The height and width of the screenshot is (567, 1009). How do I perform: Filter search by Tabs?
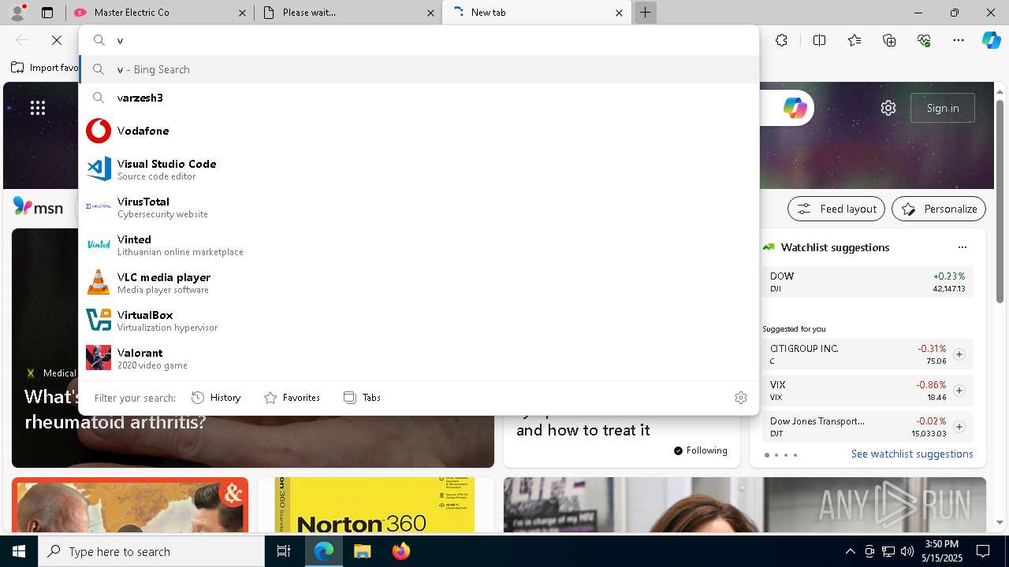[x=362, y=398]
